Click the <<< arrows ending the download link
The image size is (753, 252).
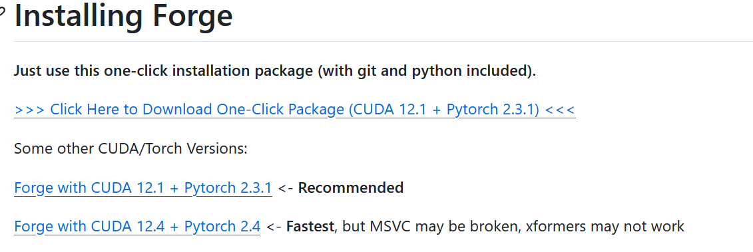pos(560,110)
